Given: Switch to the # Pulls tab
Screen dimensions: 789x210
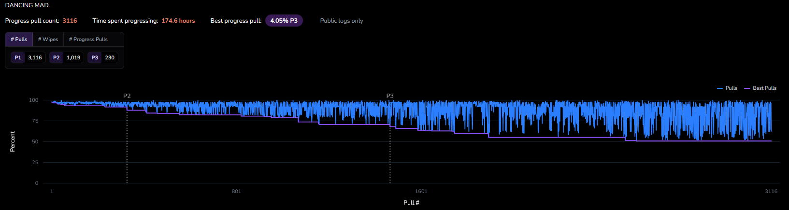Looking at the screenshot, I should tap(19, 40).
